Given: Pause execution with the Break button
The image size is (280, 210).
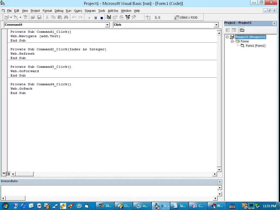Looking at the screenshot, I should click(x=96, y=18).
